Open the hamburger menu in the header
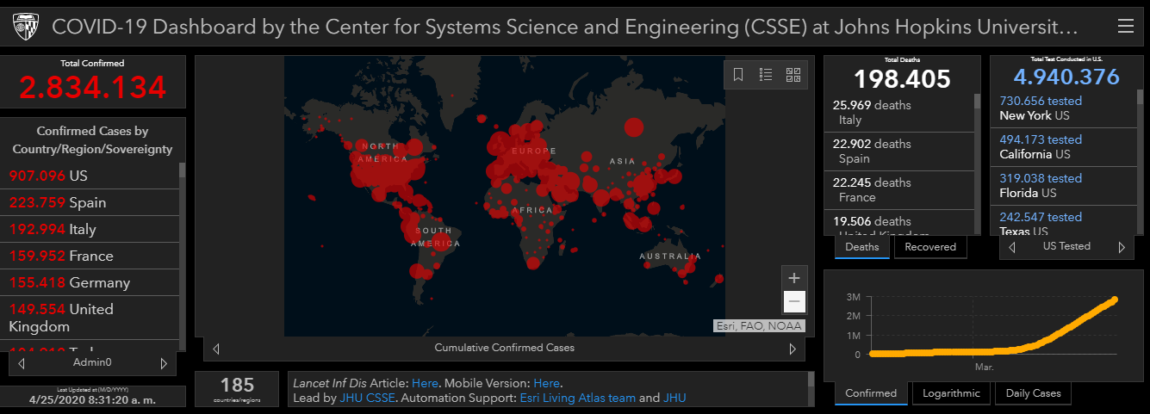The height and width of the screenshot is (414, 1150). point(1125,27)
